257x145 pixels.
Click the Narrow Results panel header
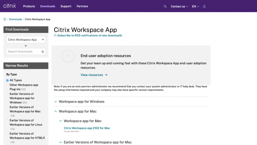pyautogui.click(x=26, y=65)
